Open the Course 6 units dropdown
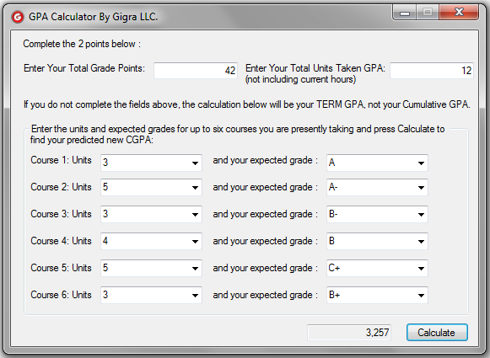Image resolution: width=490 pixels, height=358 pixels. 151,295
